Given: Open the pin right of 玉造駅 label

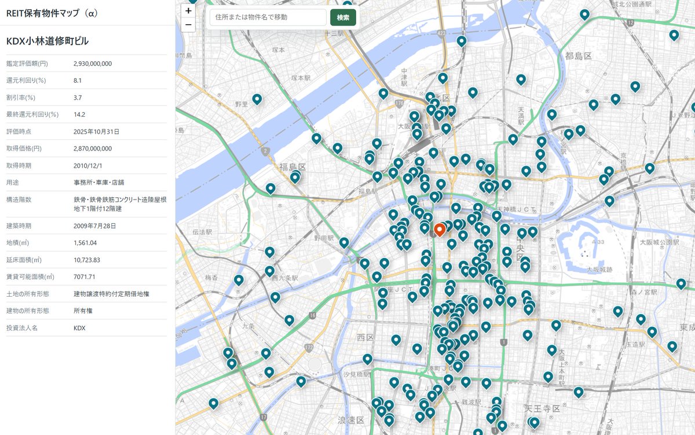Looking at the screenshot, I should tap(652, 333).
